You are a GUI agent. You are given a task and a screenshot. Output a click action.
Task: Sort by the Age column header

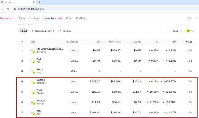point(189,42)
